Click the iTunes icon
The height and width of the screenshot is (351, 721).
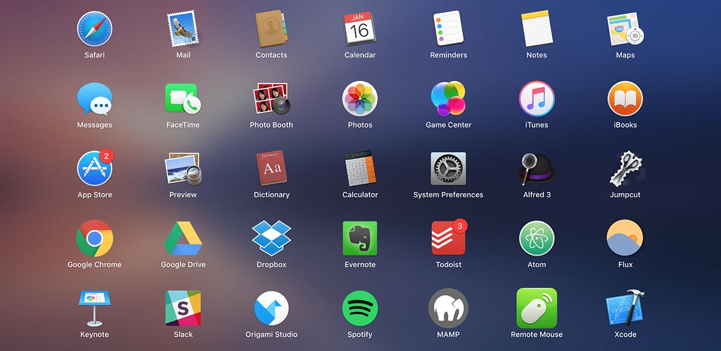point(537,99)
